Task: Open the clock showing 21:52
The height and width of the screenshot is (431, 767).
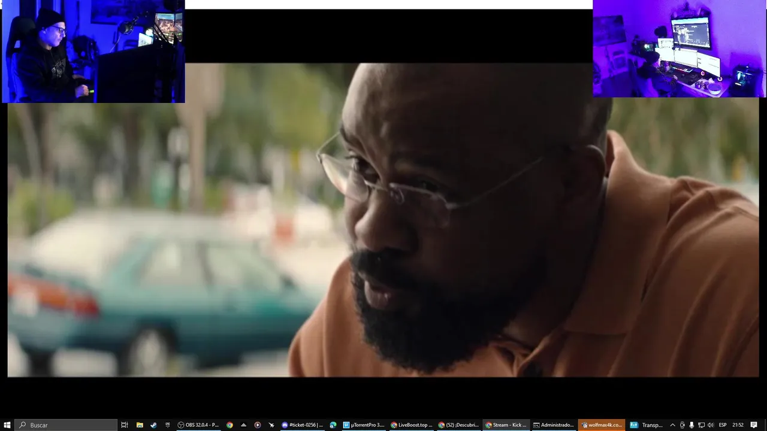Action: coord(738,425)
